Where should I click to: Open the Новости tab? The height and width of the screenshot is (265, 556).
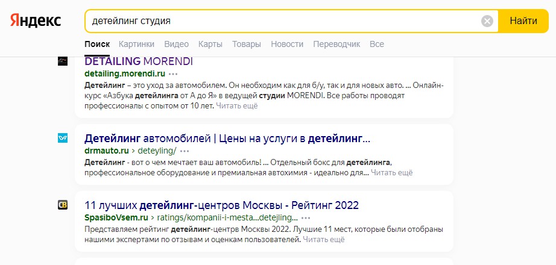(287, 45)
